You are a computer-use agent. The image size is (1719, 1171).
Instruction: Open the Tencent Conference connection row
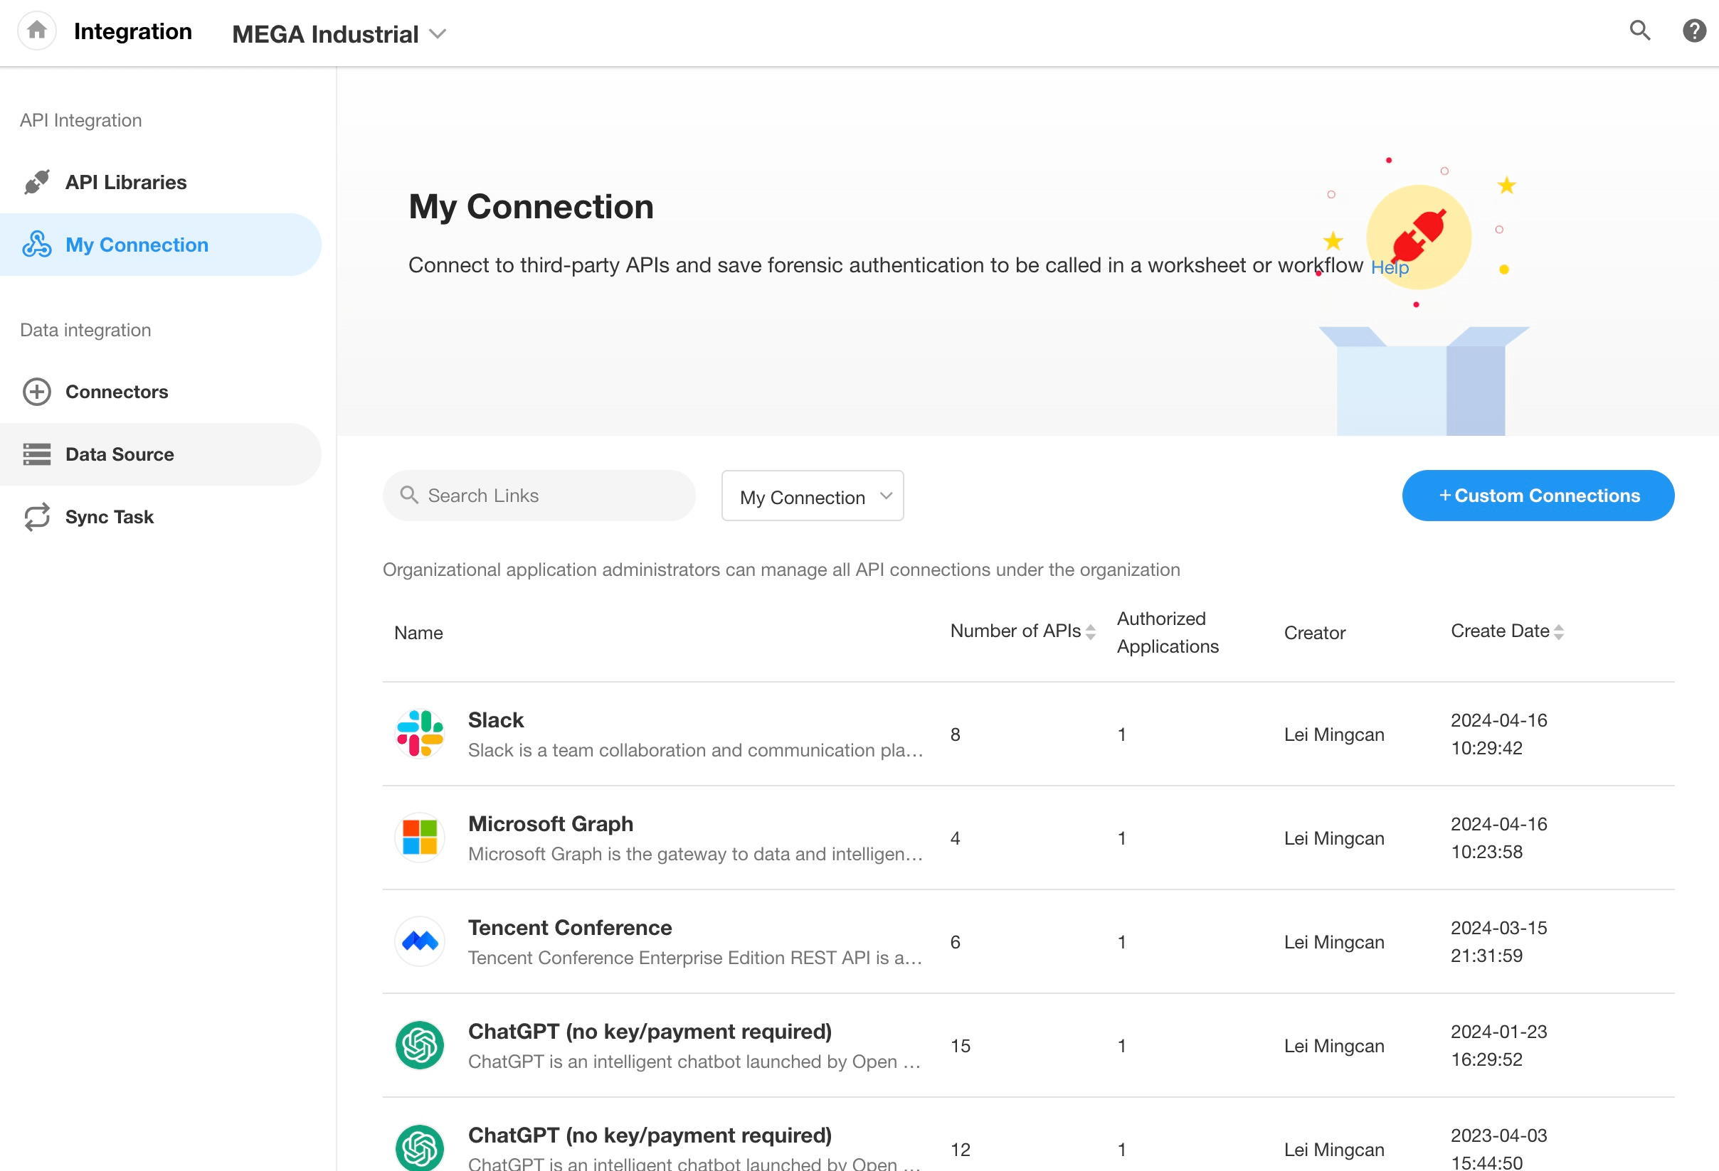[x=569, y=928]
